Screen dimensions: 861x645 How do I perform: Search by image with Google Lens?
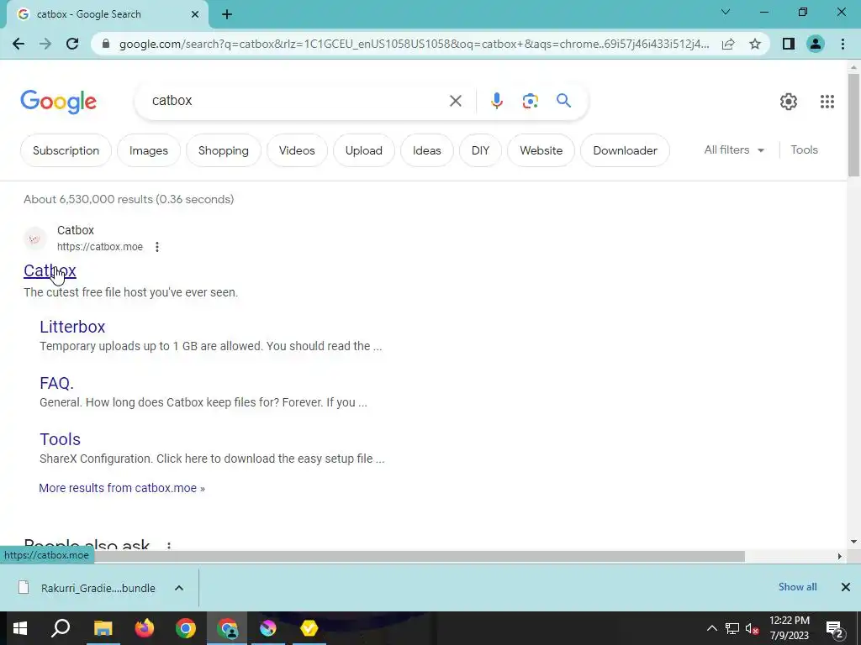point(530,101)
